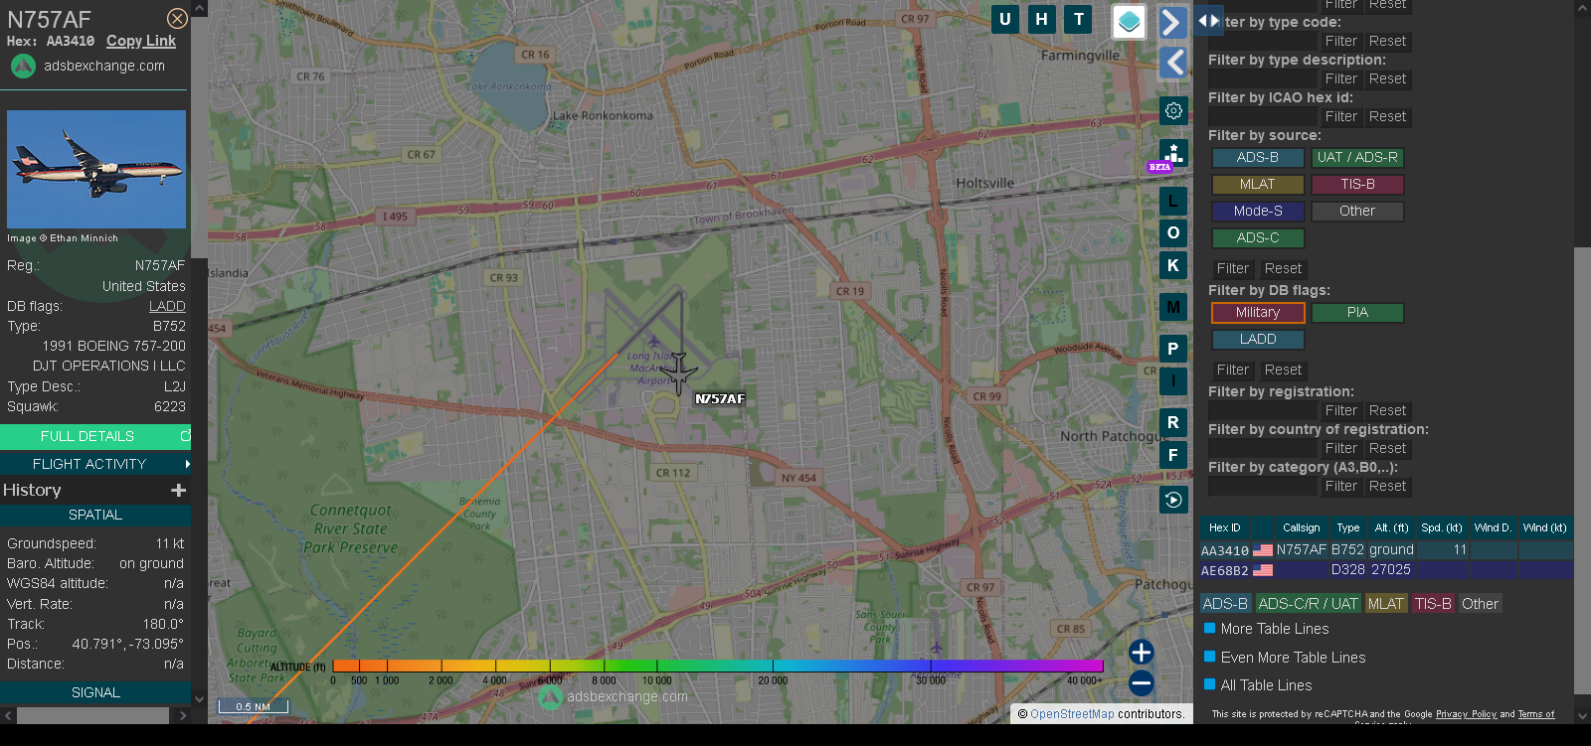Sort table by Hex ID column
This screenshot has width=1591, height=746.
[x=1225, y=527]
